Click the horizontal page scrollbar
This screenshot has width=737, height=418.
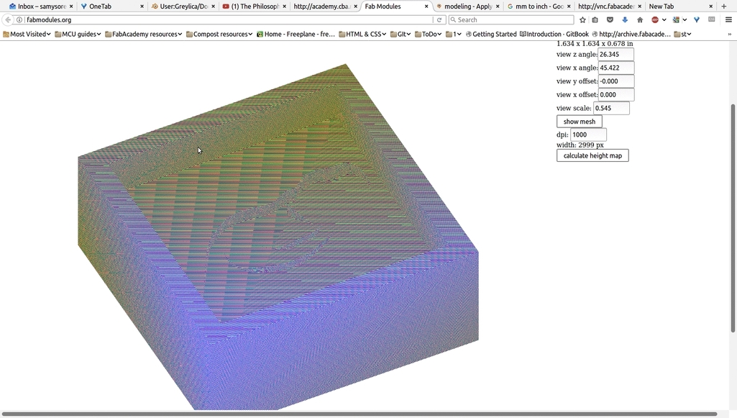pos(359,414)
